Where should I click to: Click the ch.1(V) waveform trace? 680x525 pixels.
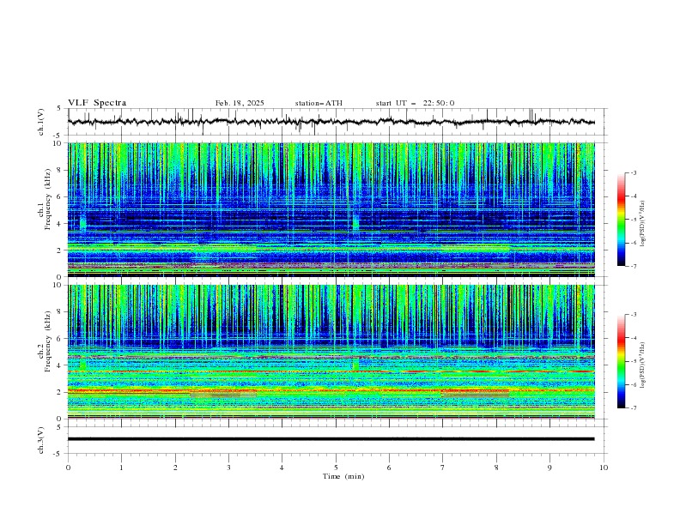[x=331, y=122]
